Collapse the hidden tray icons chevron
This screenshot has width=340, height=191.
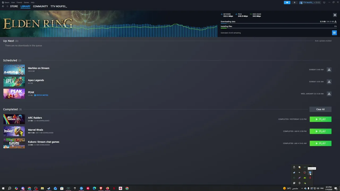point(302,188)
